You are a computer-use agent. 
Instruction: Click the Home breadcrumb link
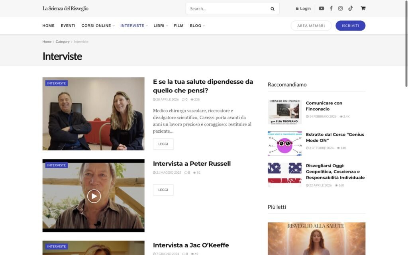(47, 41)
